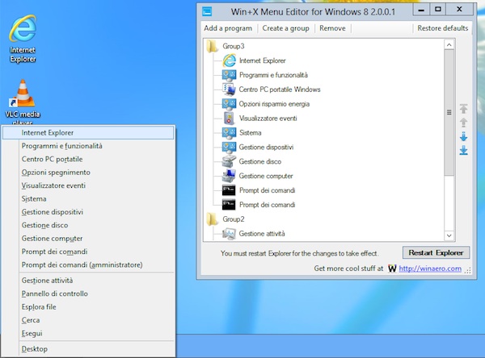Choose Pannello di controllo in Win+X menu
Image resolution: width=485 pixels, height=358 pixels.
coord(88,293)
